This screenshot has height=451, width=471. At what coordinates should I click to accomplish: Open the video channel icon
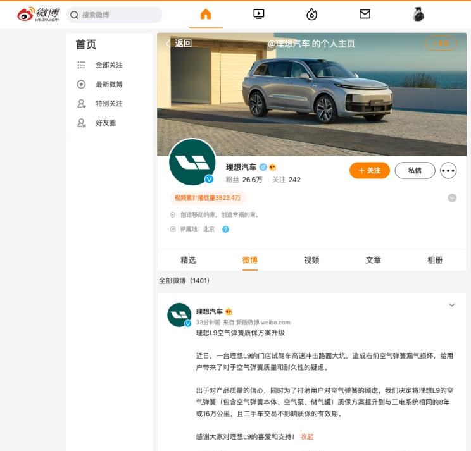tap(259, 14)
